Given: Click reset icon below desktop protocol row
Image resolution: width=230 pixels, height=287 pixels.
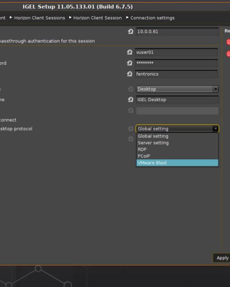Looking at the screenshot, I should 130,139.
